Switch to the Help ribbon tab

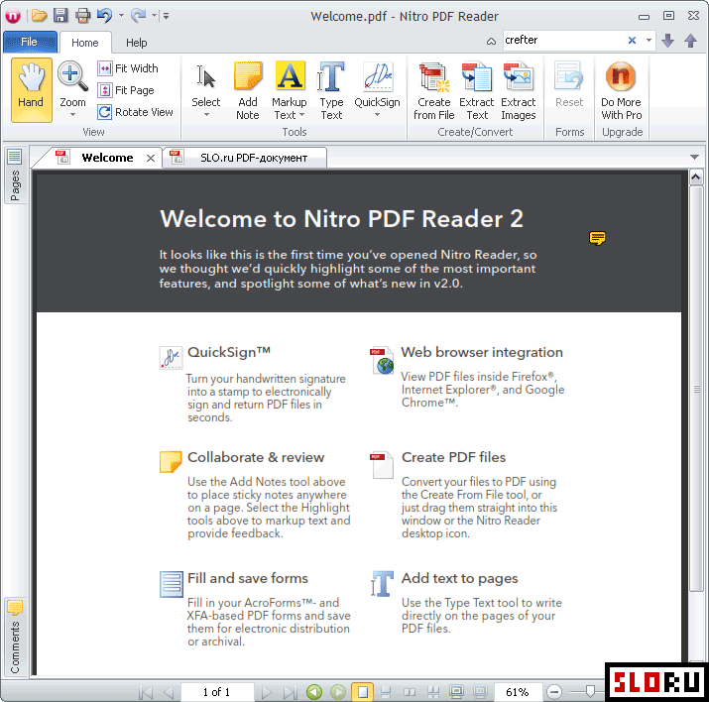coord(136,43)
